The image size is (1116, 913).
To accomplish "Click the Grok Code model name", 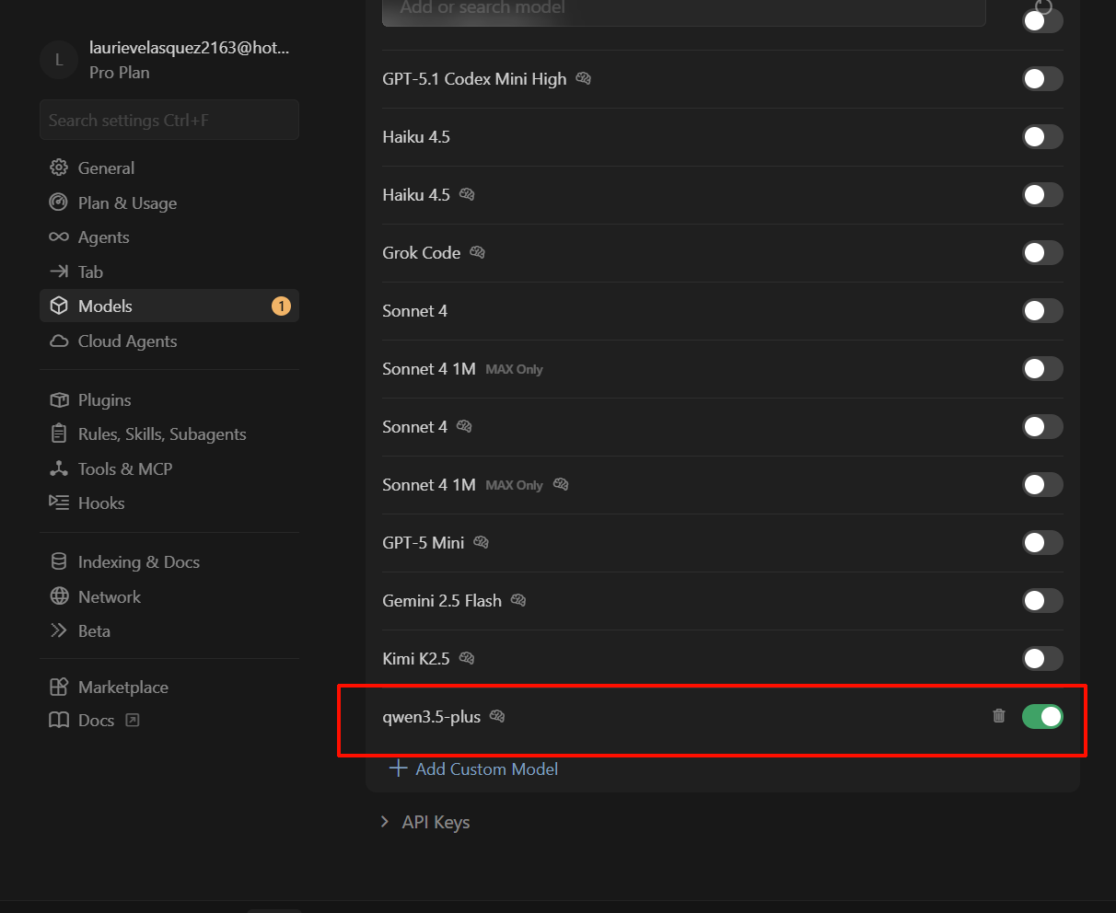I will 422,252.
